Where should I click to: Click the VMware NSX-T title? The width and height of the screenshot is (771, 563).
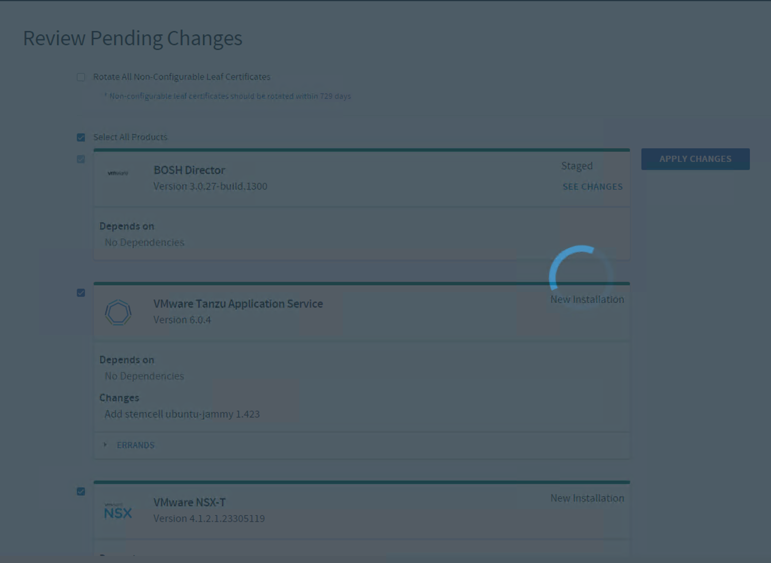click(x=189, y=502)
